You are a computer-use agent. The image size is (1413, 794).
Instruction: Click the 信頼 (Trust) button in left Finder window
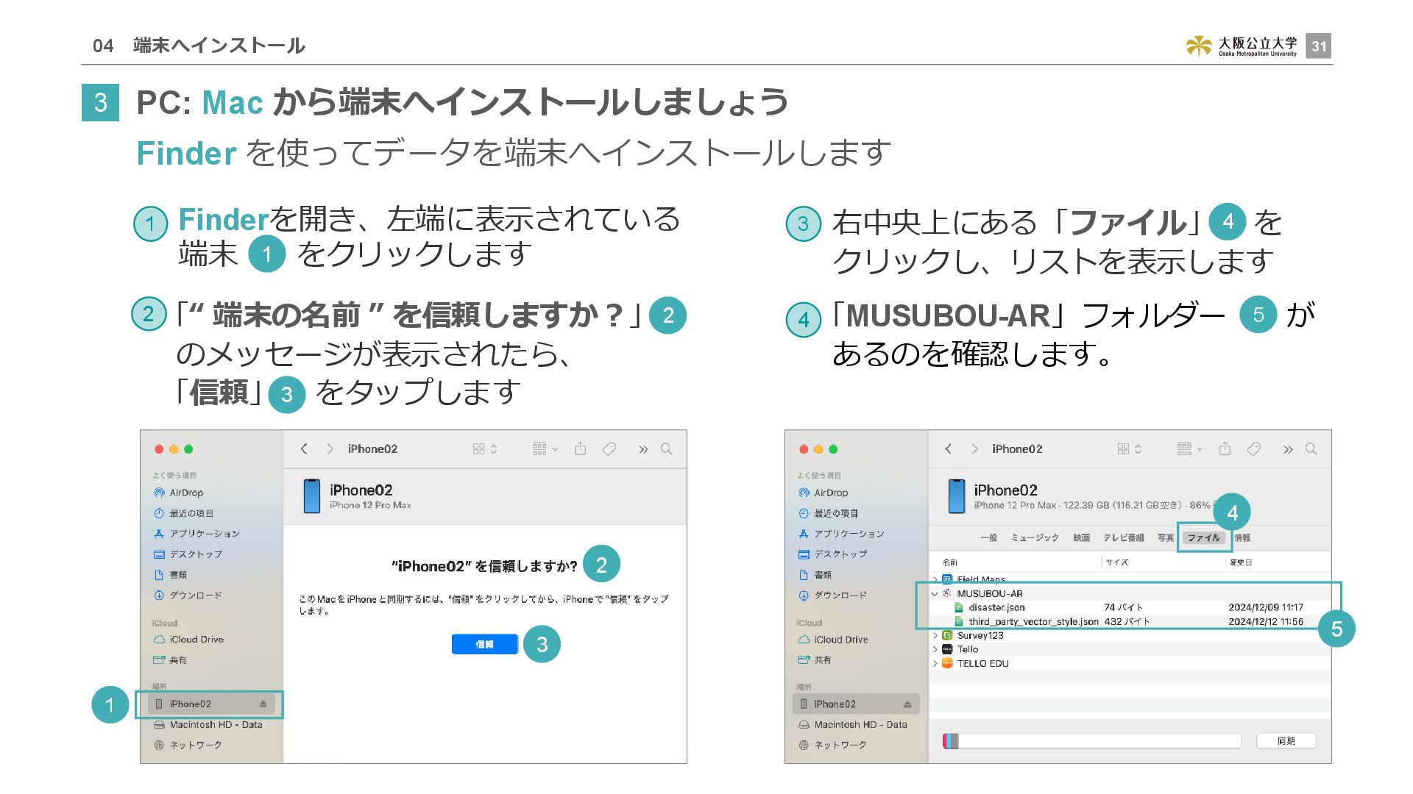point(484,644)
